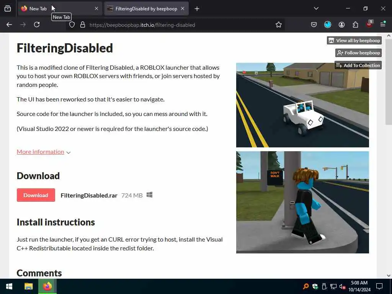
Task: Click the page vertical scrollbar thumb
Action: point(389,82)
